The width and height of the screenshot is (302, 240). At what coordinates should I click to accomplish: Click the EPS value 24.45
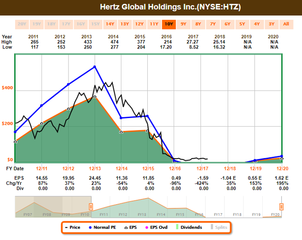(x=95, y=178)
